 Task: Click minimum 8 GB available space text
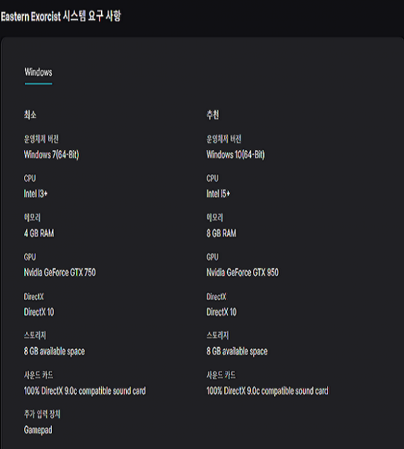coord(55,351)
